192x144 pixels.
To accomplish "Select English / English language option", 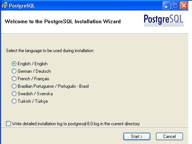I will (x=14, y=64).
